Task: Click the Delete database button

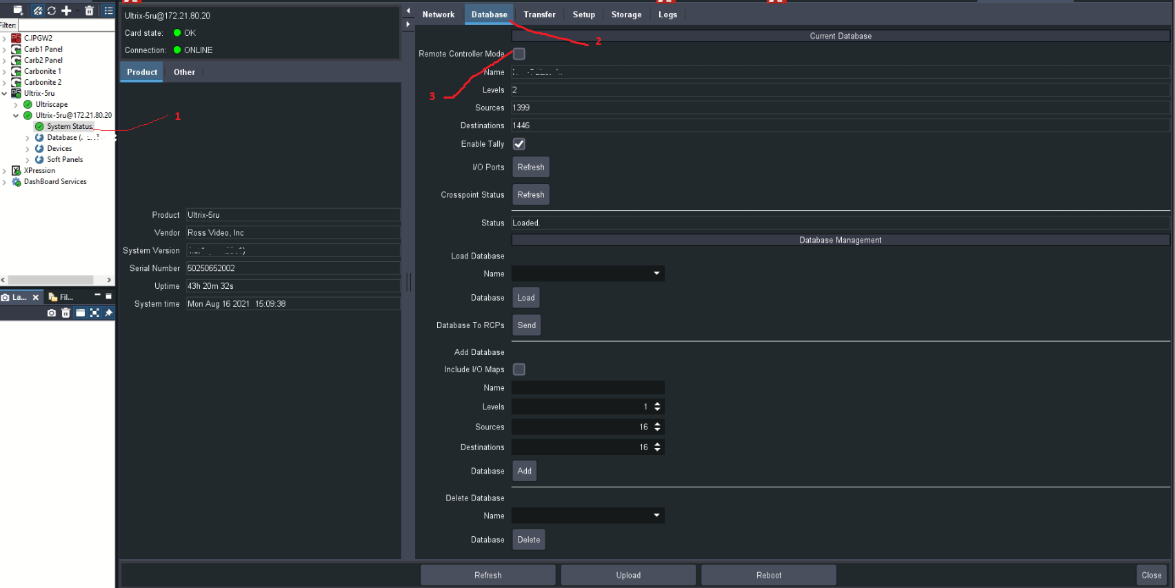Action: click(529, 540)
